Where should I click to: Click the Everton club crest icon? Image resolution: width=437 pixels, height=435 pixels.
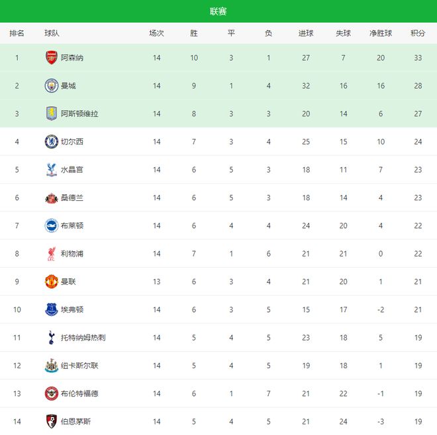coord(52,309)
